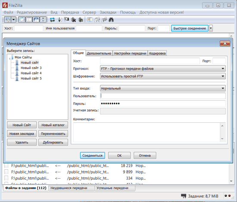Open the Закладки menu

tap(108, 12)
